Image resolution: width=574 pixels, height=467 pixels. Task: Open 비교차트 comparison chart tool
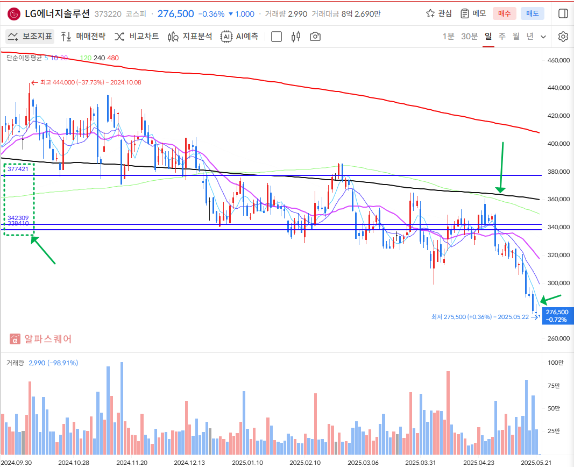click(x=137, y=36)
